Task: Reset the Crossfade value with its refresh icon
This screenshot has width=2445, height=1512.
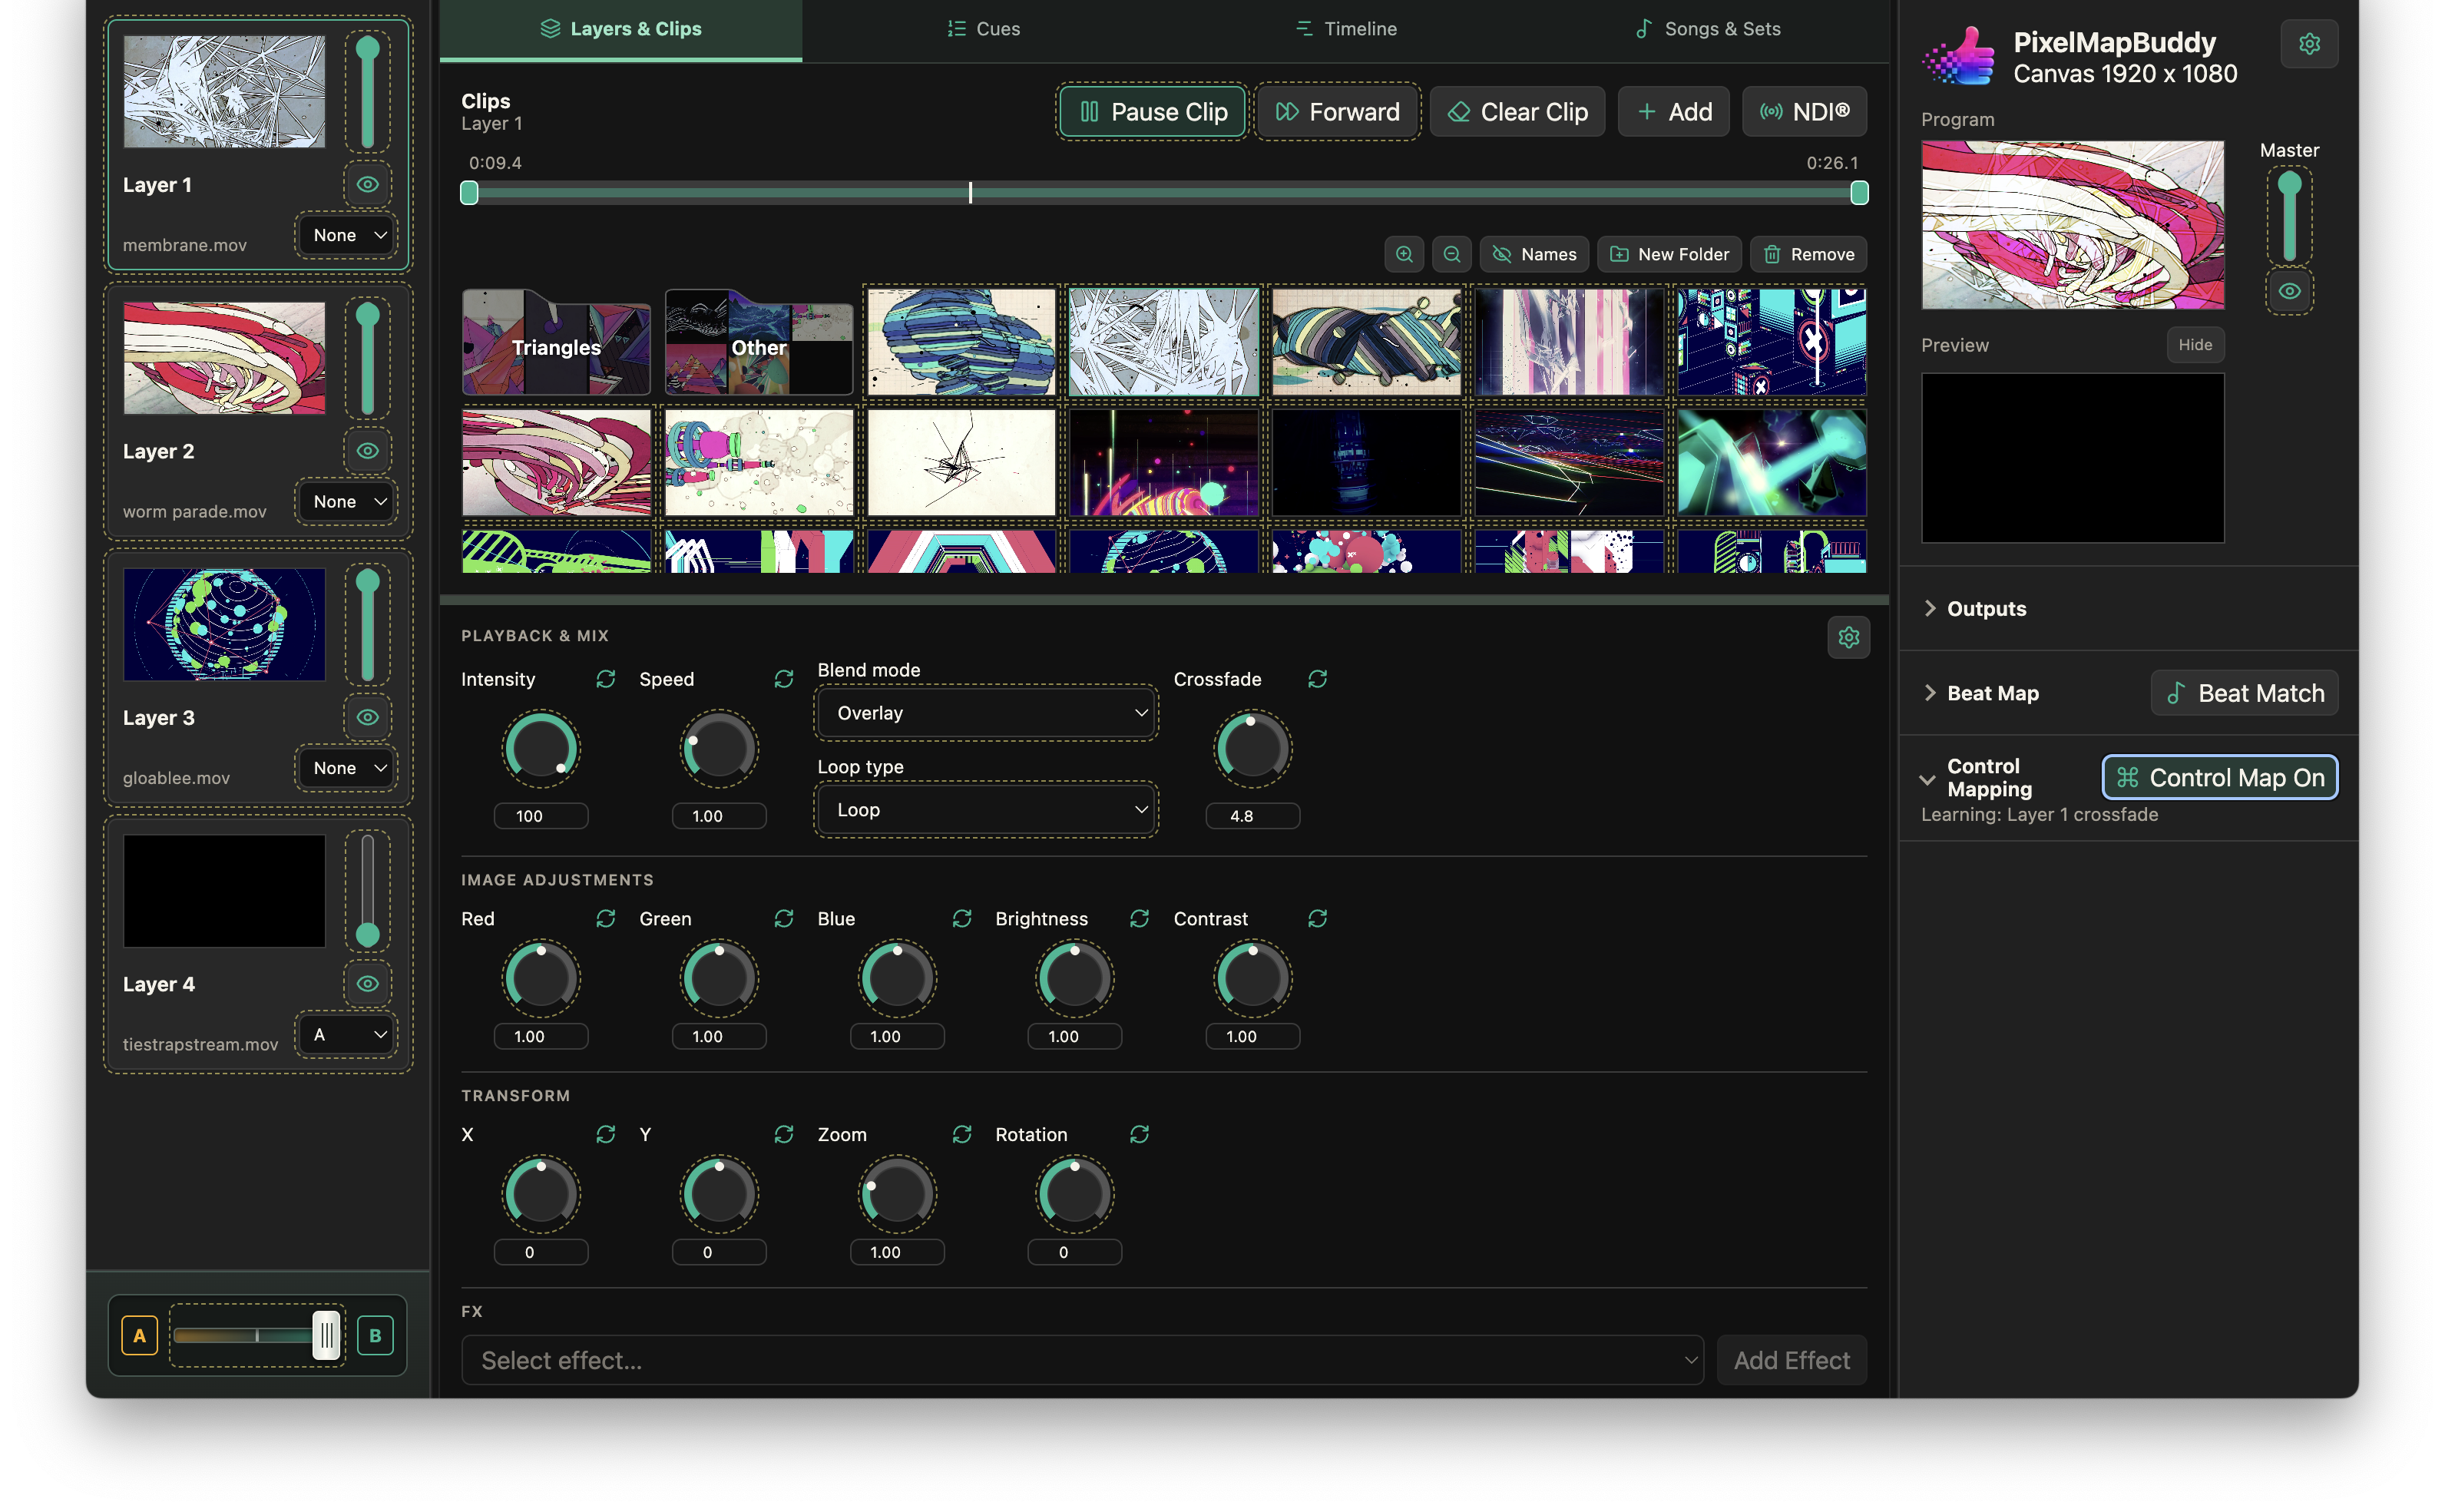Action: 1317,679
